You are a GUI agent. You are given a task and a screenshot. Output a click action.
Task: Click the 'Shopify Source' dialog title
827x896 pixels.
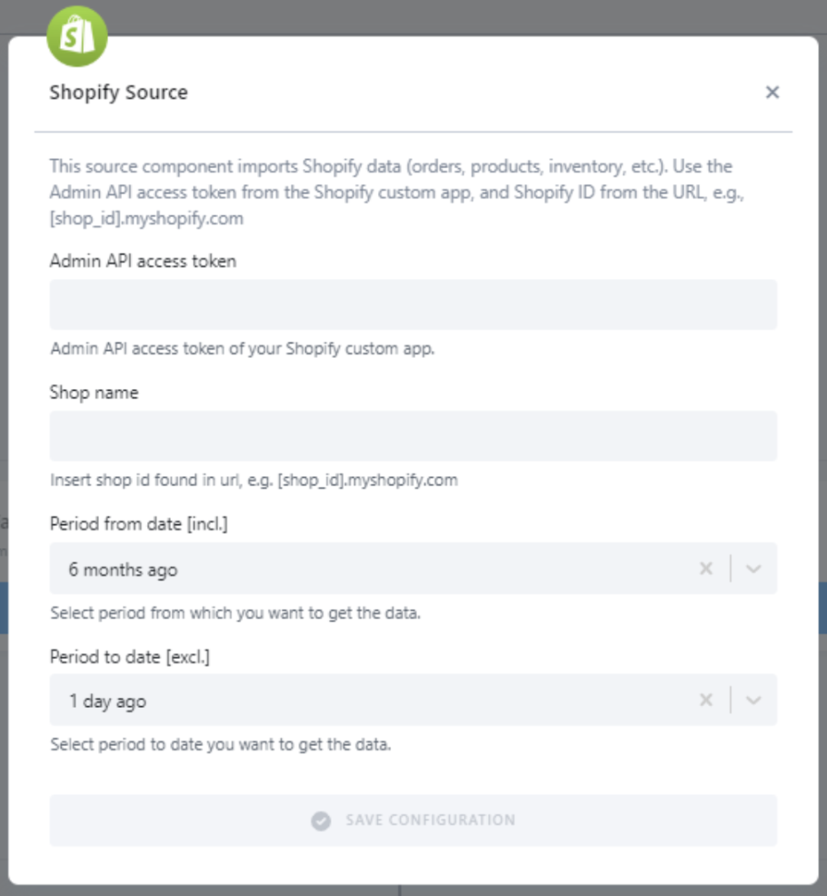click(x=118, y=92)
